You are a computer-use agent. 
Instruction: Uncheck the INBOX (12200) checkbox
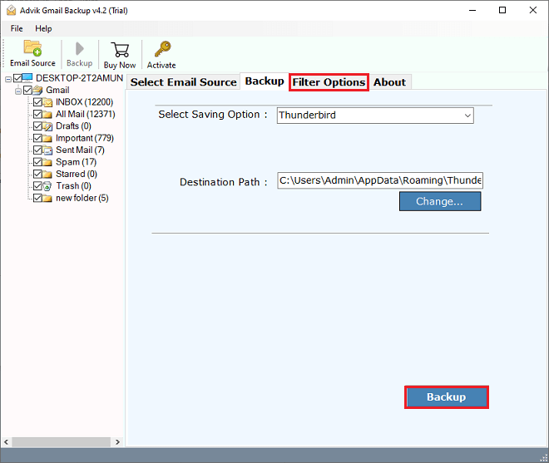(x=37, y=102)
